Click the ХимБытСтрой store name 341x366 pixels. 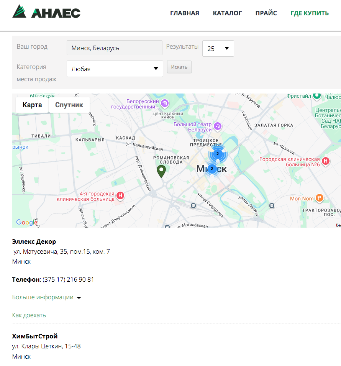coord(35,336)
